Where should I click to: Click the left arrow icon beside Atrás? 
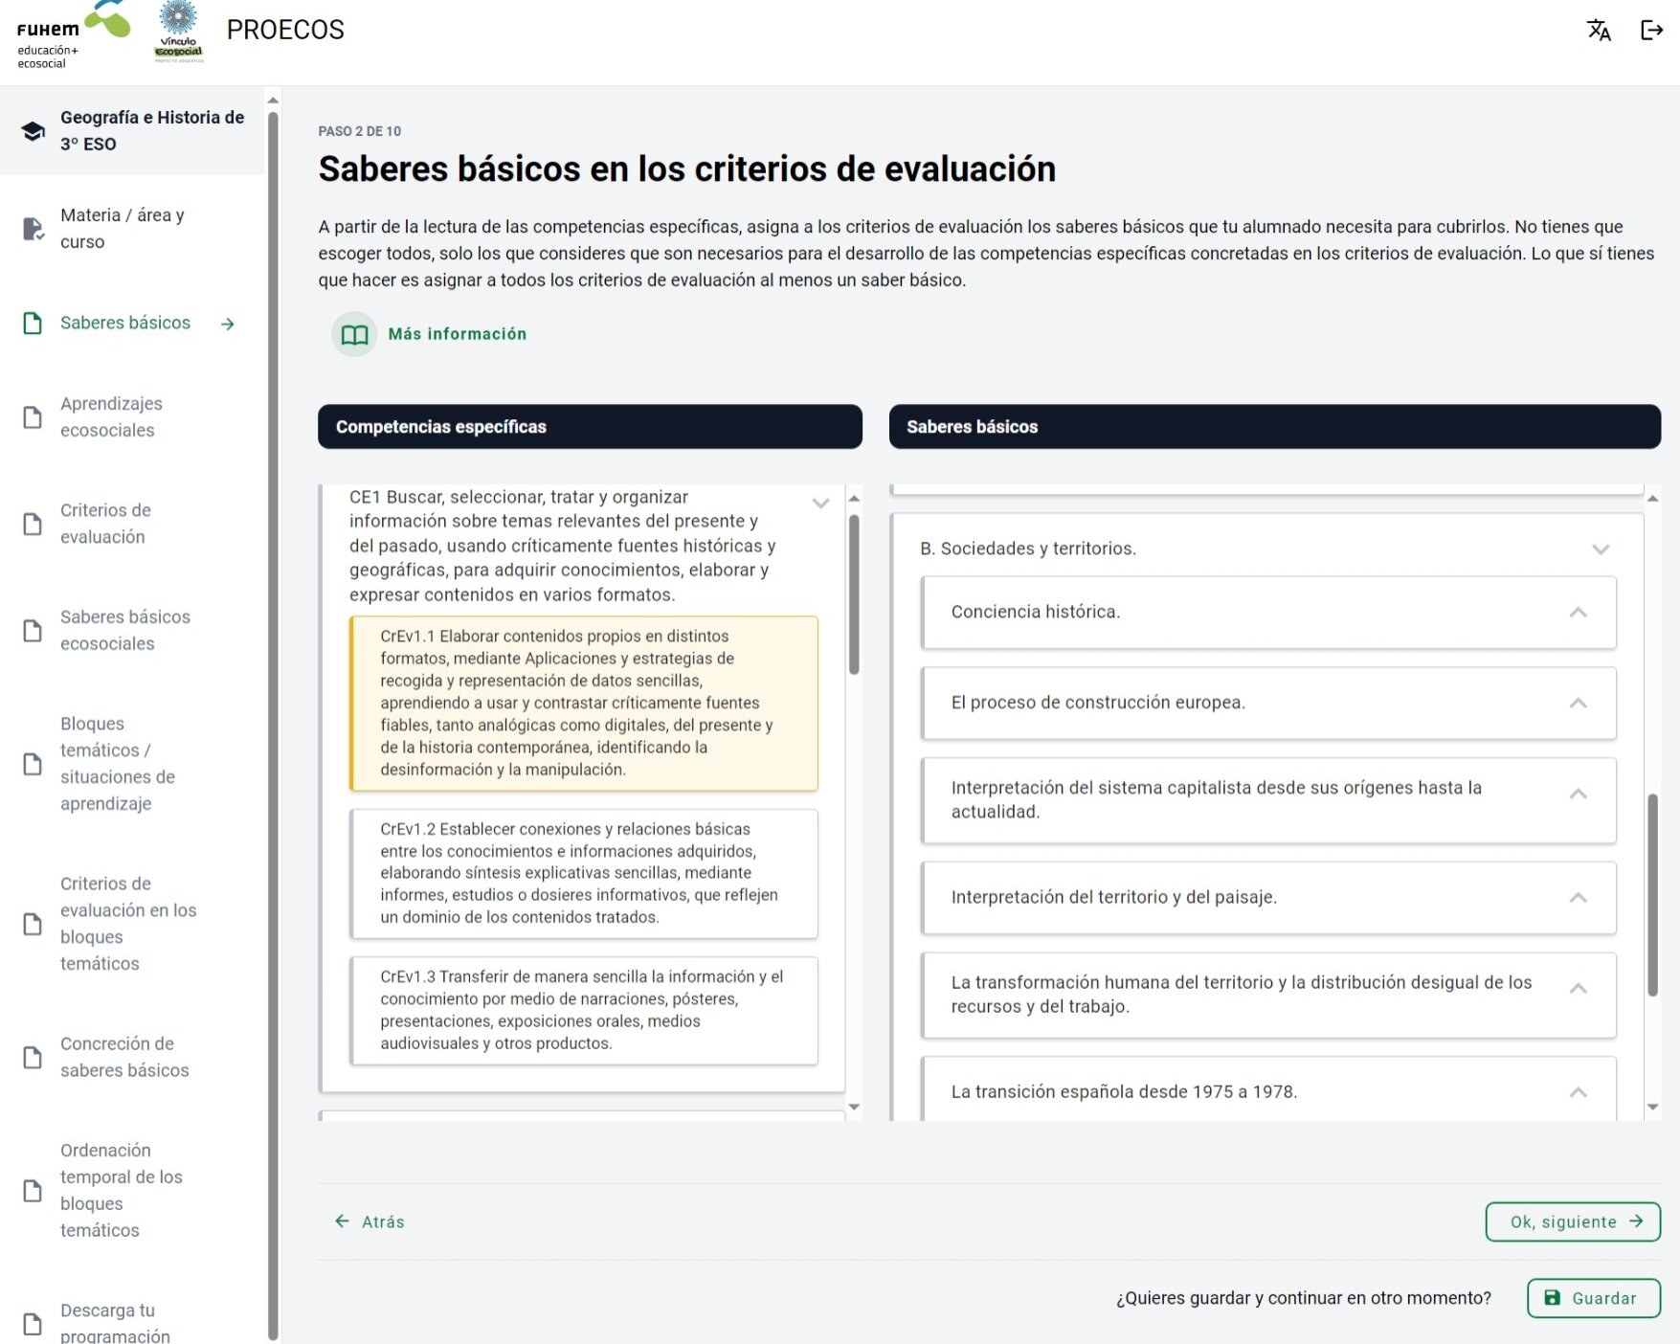[x=342, y=1221]
